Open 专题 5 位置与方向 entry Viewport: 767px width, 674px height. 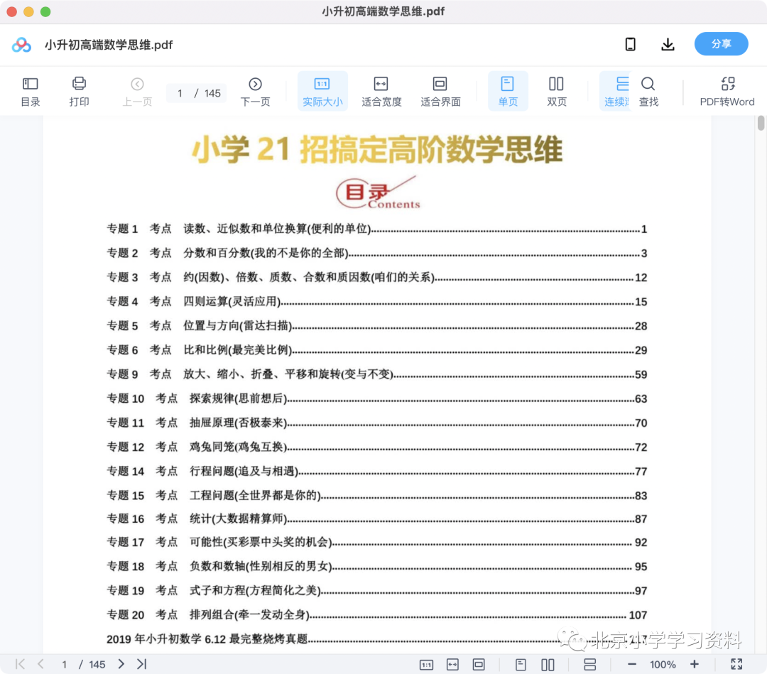376,326
